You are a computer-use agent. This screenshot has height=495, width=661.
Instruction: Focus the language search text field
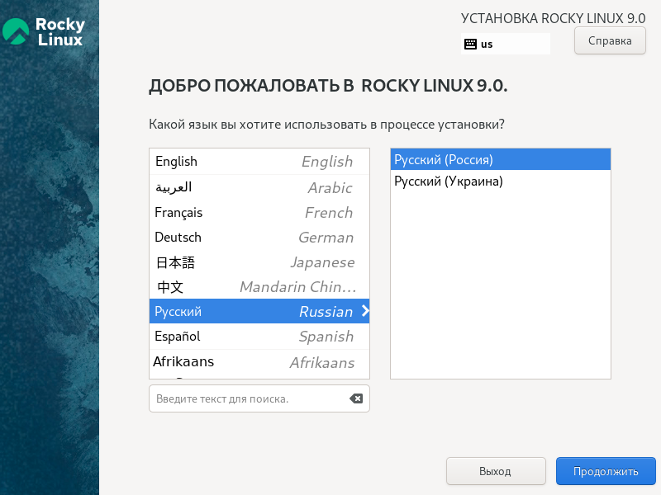(259, 398)
